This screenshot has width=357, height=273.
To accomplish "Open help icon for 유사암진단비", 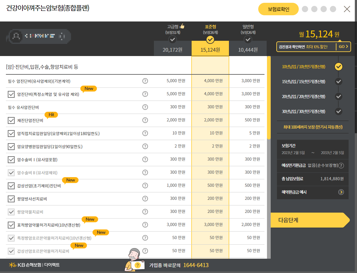I will [x=145, y=107].
